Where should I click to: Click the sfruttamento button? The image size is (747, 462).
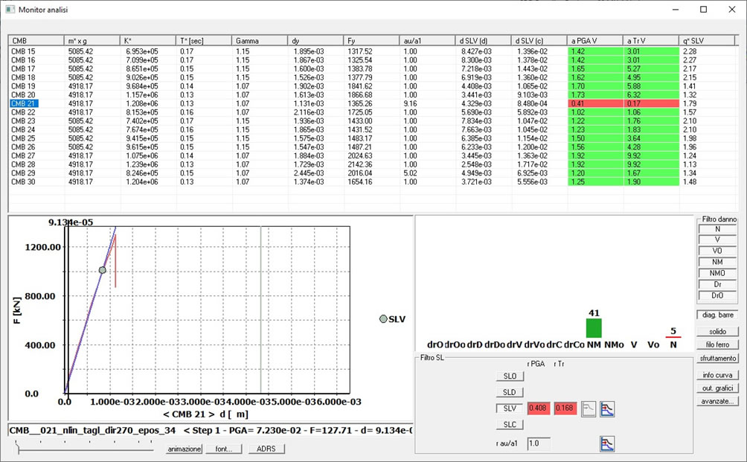point(717,358)
